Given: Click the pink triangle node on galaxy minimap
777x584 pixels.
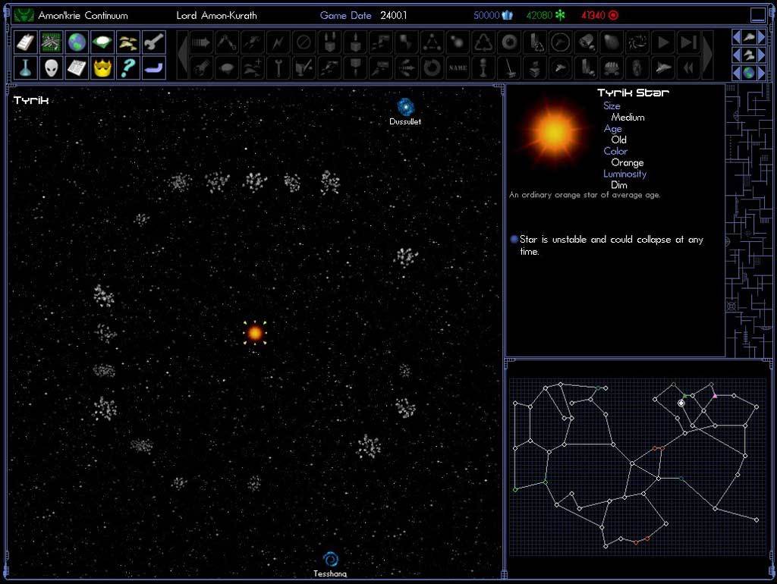Looking at the screenshot, I should (715, 396).
